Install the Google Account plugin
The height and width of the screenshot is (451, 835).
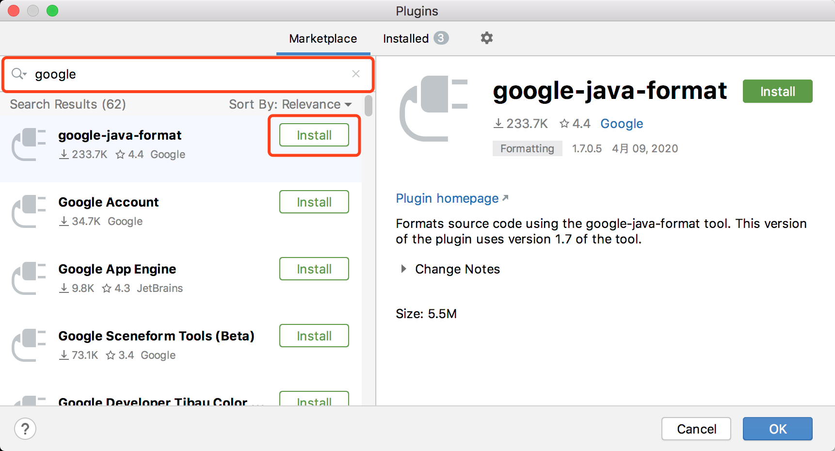coord(314,202)
